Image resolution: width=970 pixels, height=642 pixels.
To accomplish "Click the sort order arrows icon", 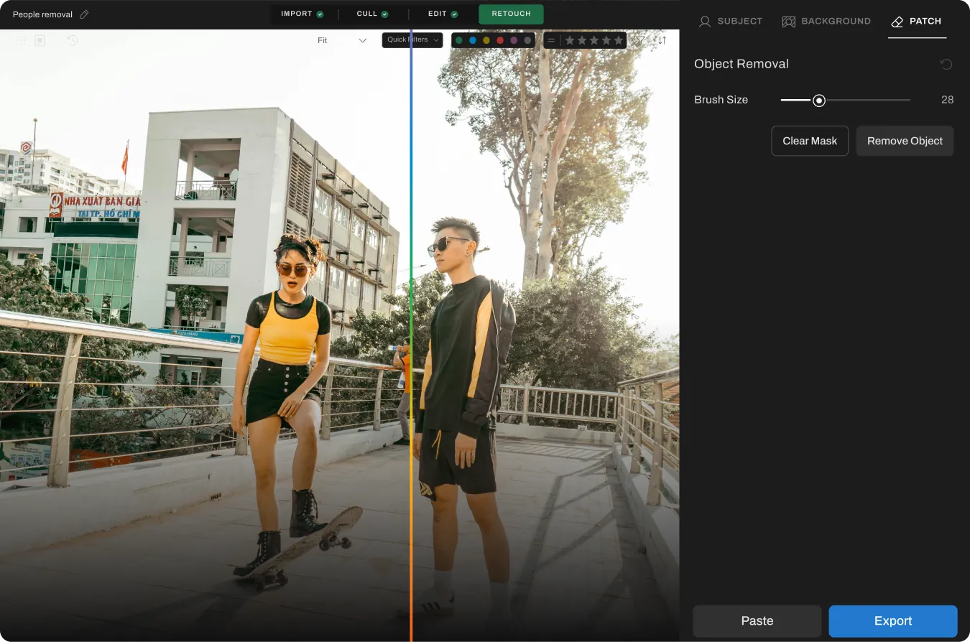I will coord(662,40).
